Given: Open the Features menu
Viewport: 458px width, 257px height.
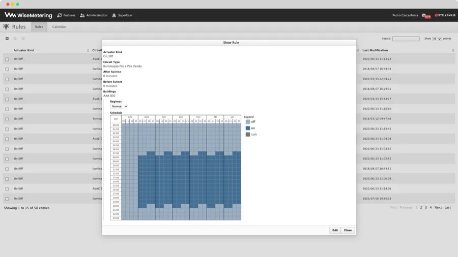Looking at the screenshot, I should [x=66, y=15].
